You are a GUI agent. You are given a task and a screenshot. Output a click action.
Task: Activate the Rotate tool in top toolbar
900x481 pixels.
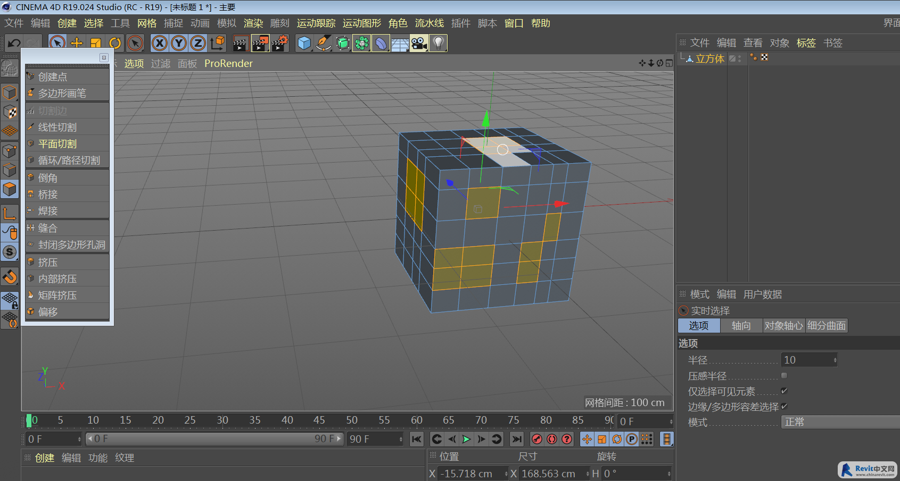tap(115, 43)
